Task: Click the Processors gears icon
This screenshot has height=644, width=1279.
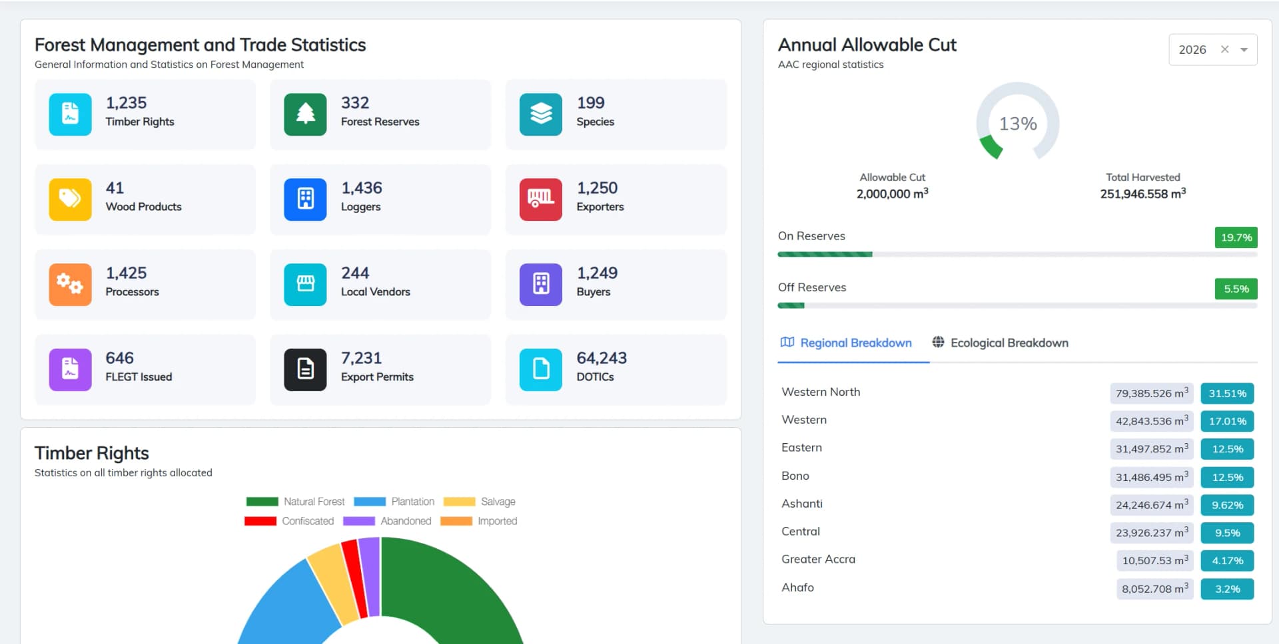Action: click(70, 285)
